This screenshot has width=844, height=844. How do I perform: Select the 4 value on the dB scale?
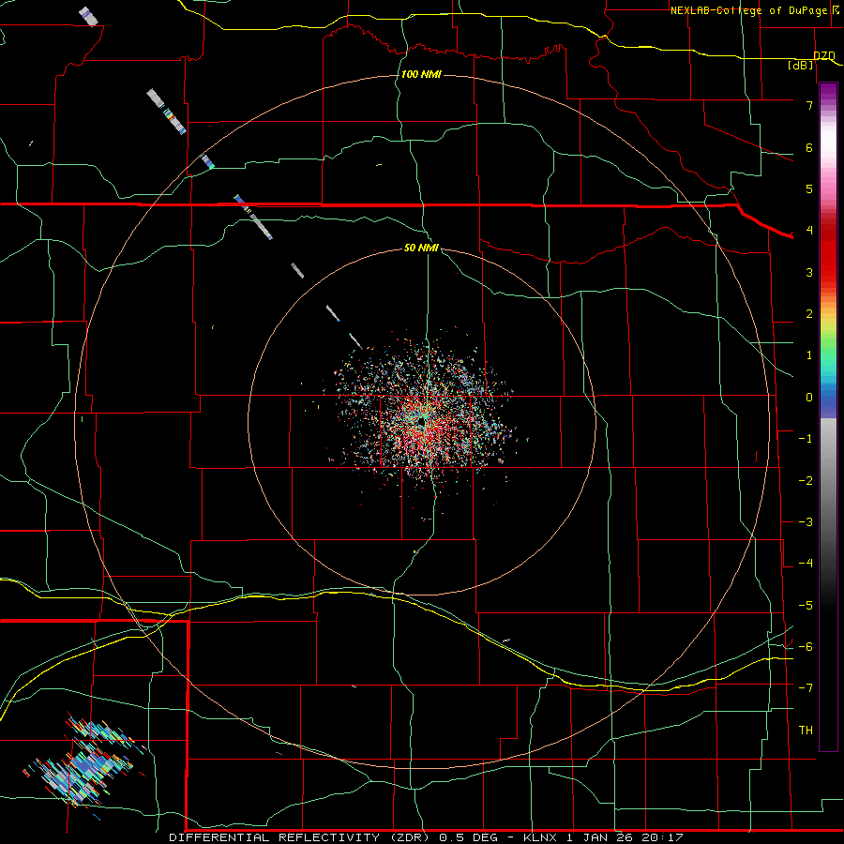tap(809, 231)
